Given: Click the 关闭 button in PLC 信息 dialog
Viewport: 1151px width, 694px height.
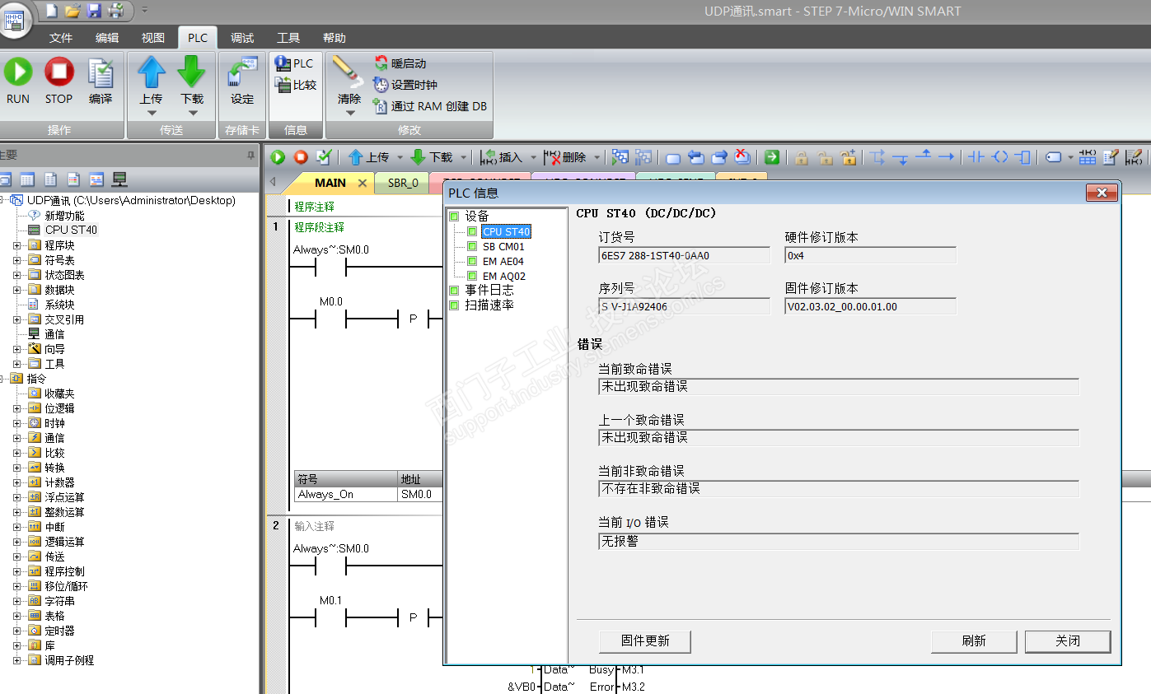Looking at the screenshot, I should point(1068,641).
